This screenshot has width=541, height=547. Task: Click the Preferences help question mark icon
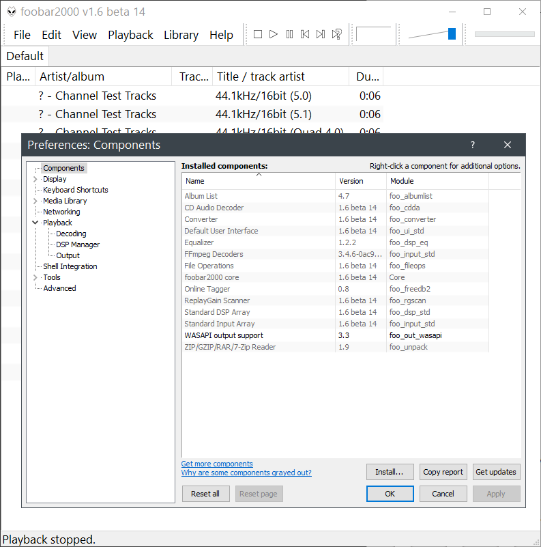click(x=473, y=145)
